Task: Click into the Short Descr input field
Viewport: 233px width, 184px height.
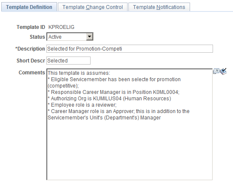Action: (68, 61)
